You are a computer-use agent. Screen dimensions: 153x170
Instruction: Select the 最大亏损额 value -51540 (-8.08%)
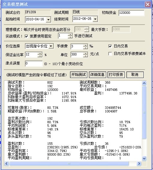[x=117, y=154]
